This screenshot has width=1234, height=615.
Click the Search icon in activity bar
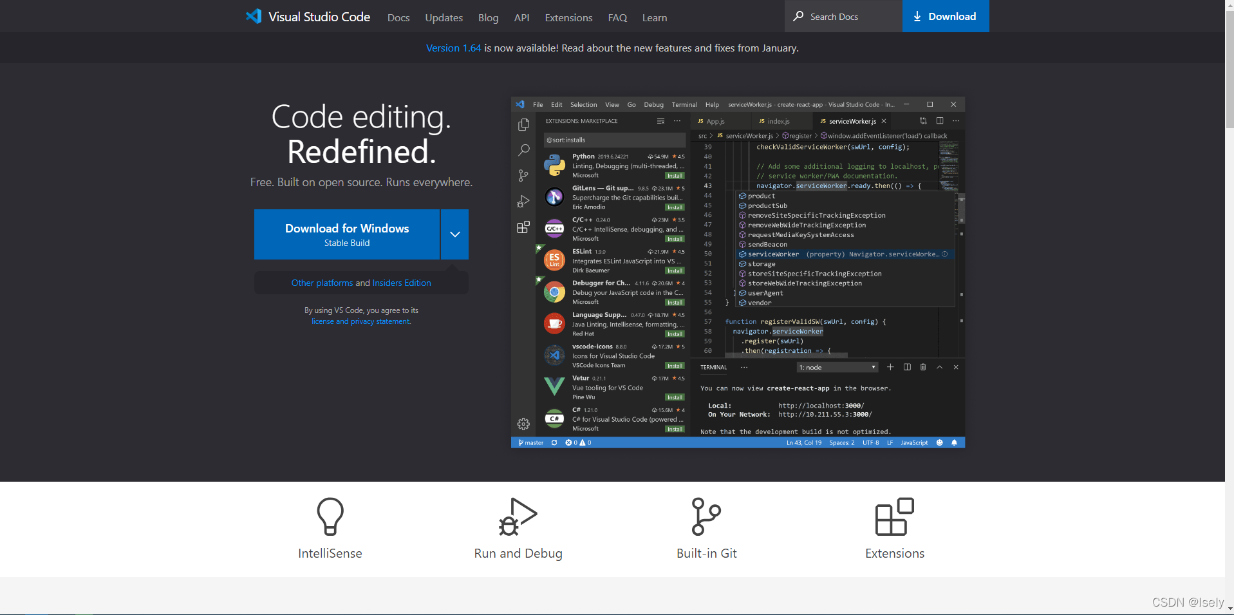(524, 150)
